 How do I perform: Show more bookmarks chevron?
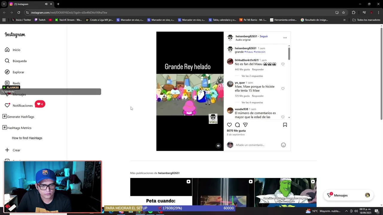[x=344, y=20]
